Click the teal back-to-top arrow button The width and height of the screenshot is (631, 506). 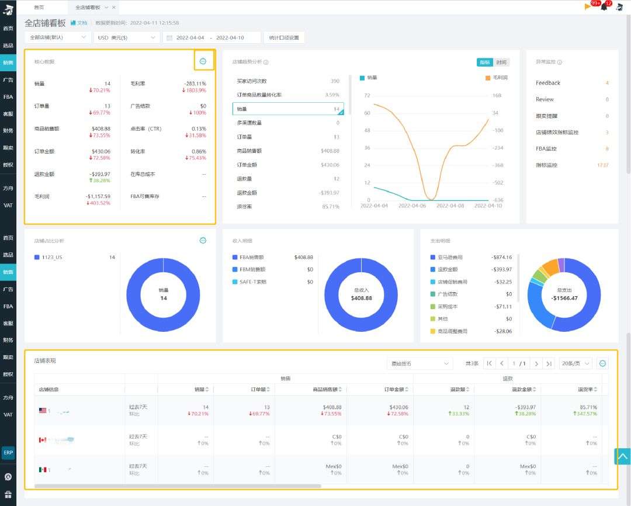point(622,456)
